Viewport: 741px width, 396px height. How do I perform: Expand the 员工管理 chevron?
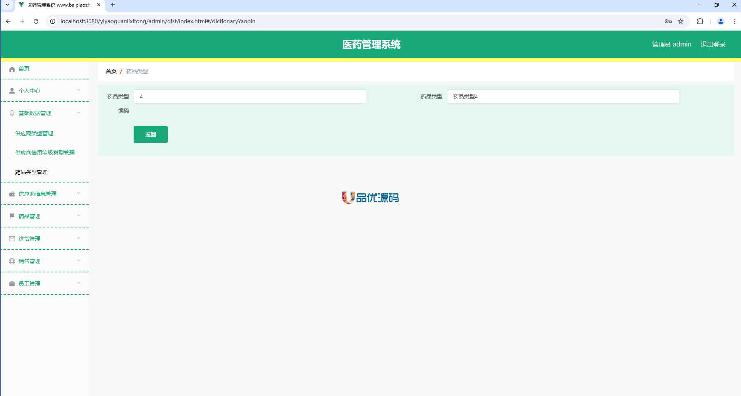(x=79, y=283)
